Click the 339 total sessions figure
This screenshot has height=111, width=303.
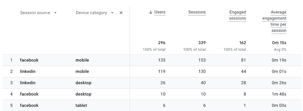click(202, 43)
